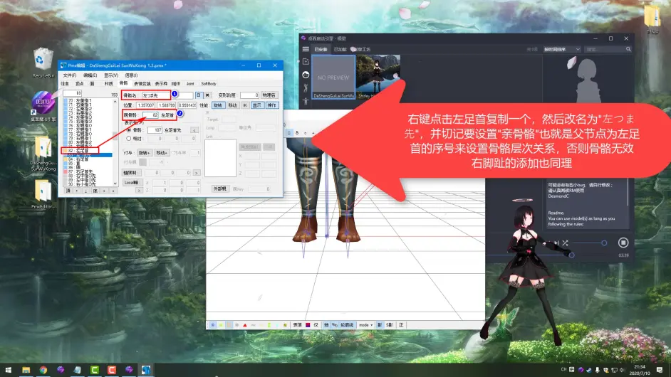Click the 轴限制 button

131,173
